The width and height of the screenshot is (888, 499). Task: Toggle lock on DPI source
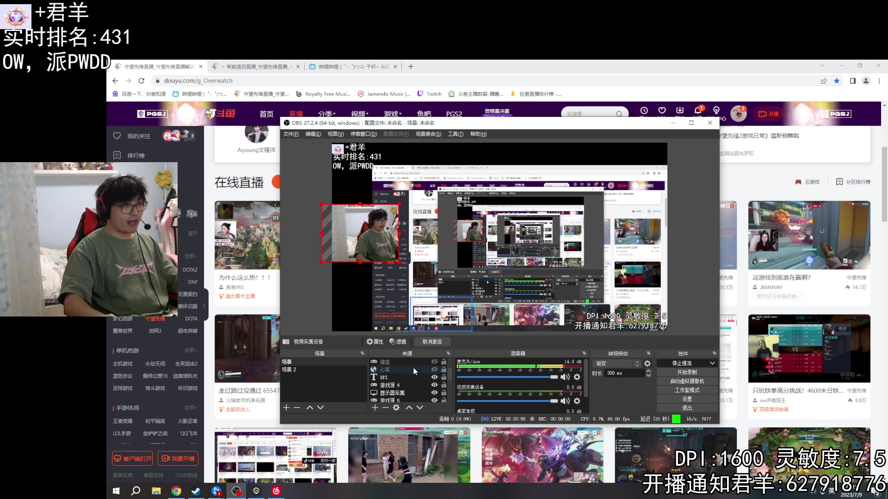(x=444, y=377)
